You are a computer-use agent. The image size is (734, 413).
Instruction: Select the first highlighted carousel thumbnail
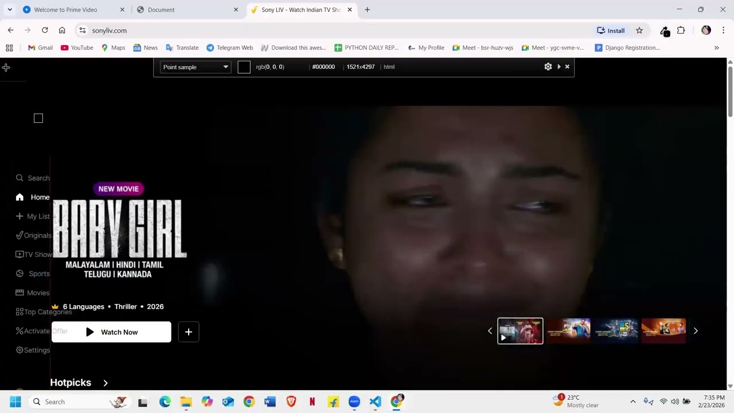[520, 331]
